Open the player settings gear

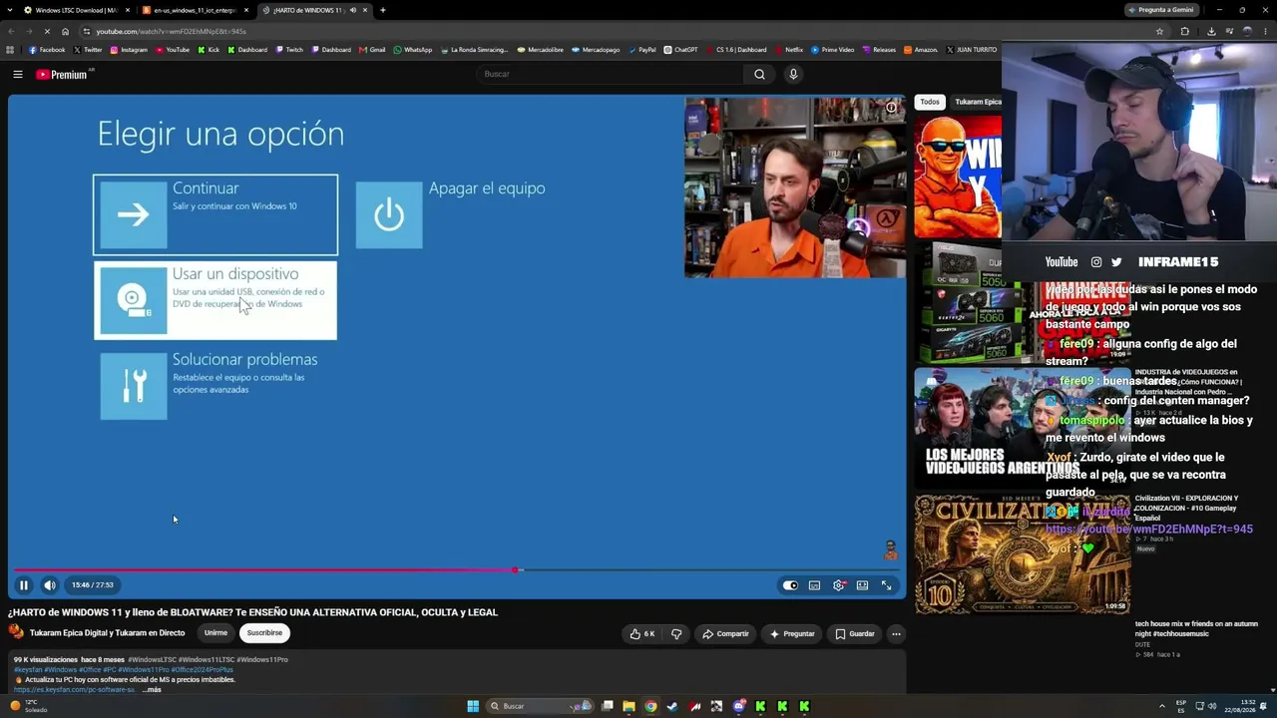point(838,585)
